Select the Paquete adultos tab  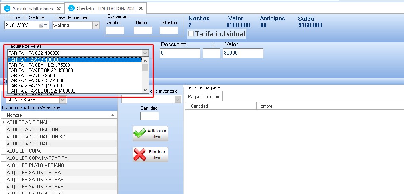click(x=203, y=97)
